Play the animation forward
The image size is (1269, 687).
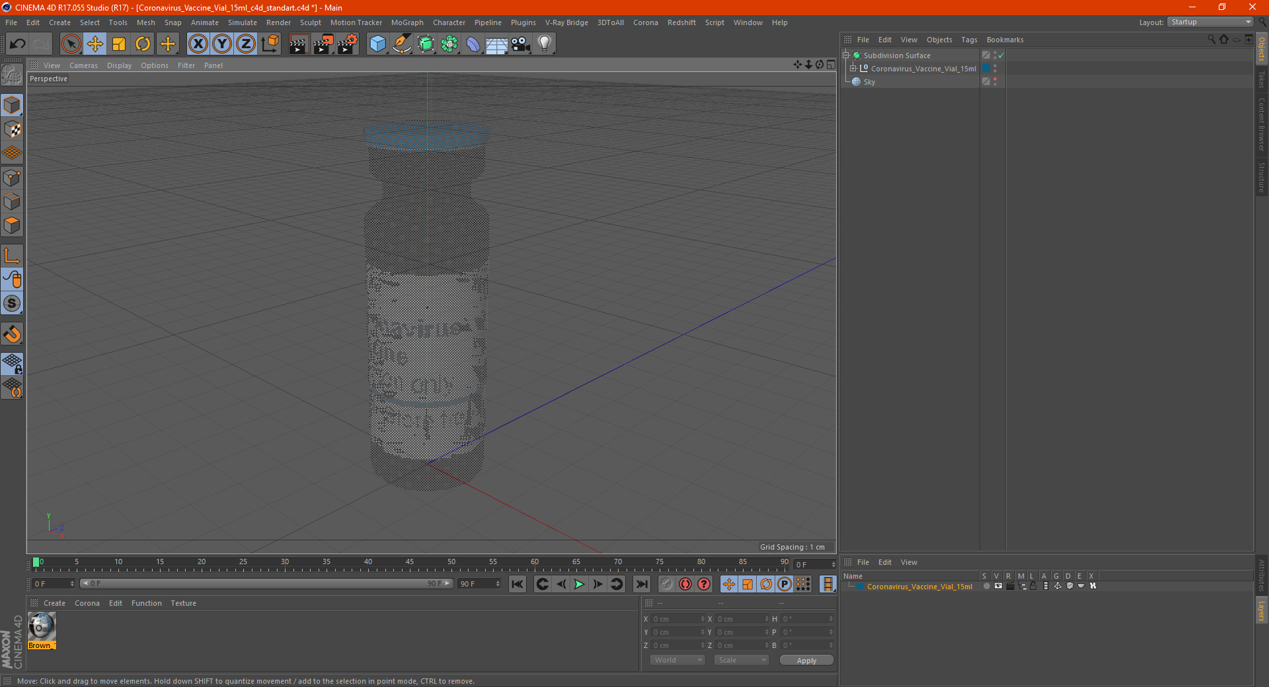[579, 584]
